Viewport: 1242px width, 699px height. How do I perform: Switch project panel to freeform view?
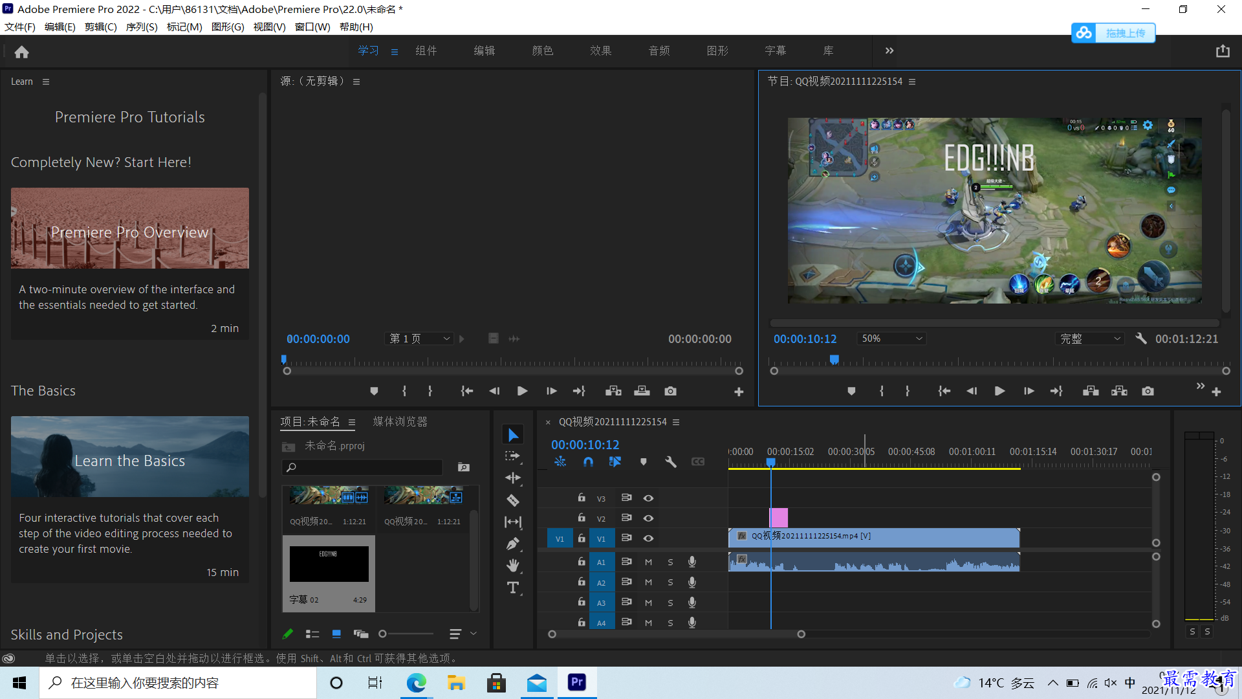[360, 634]
